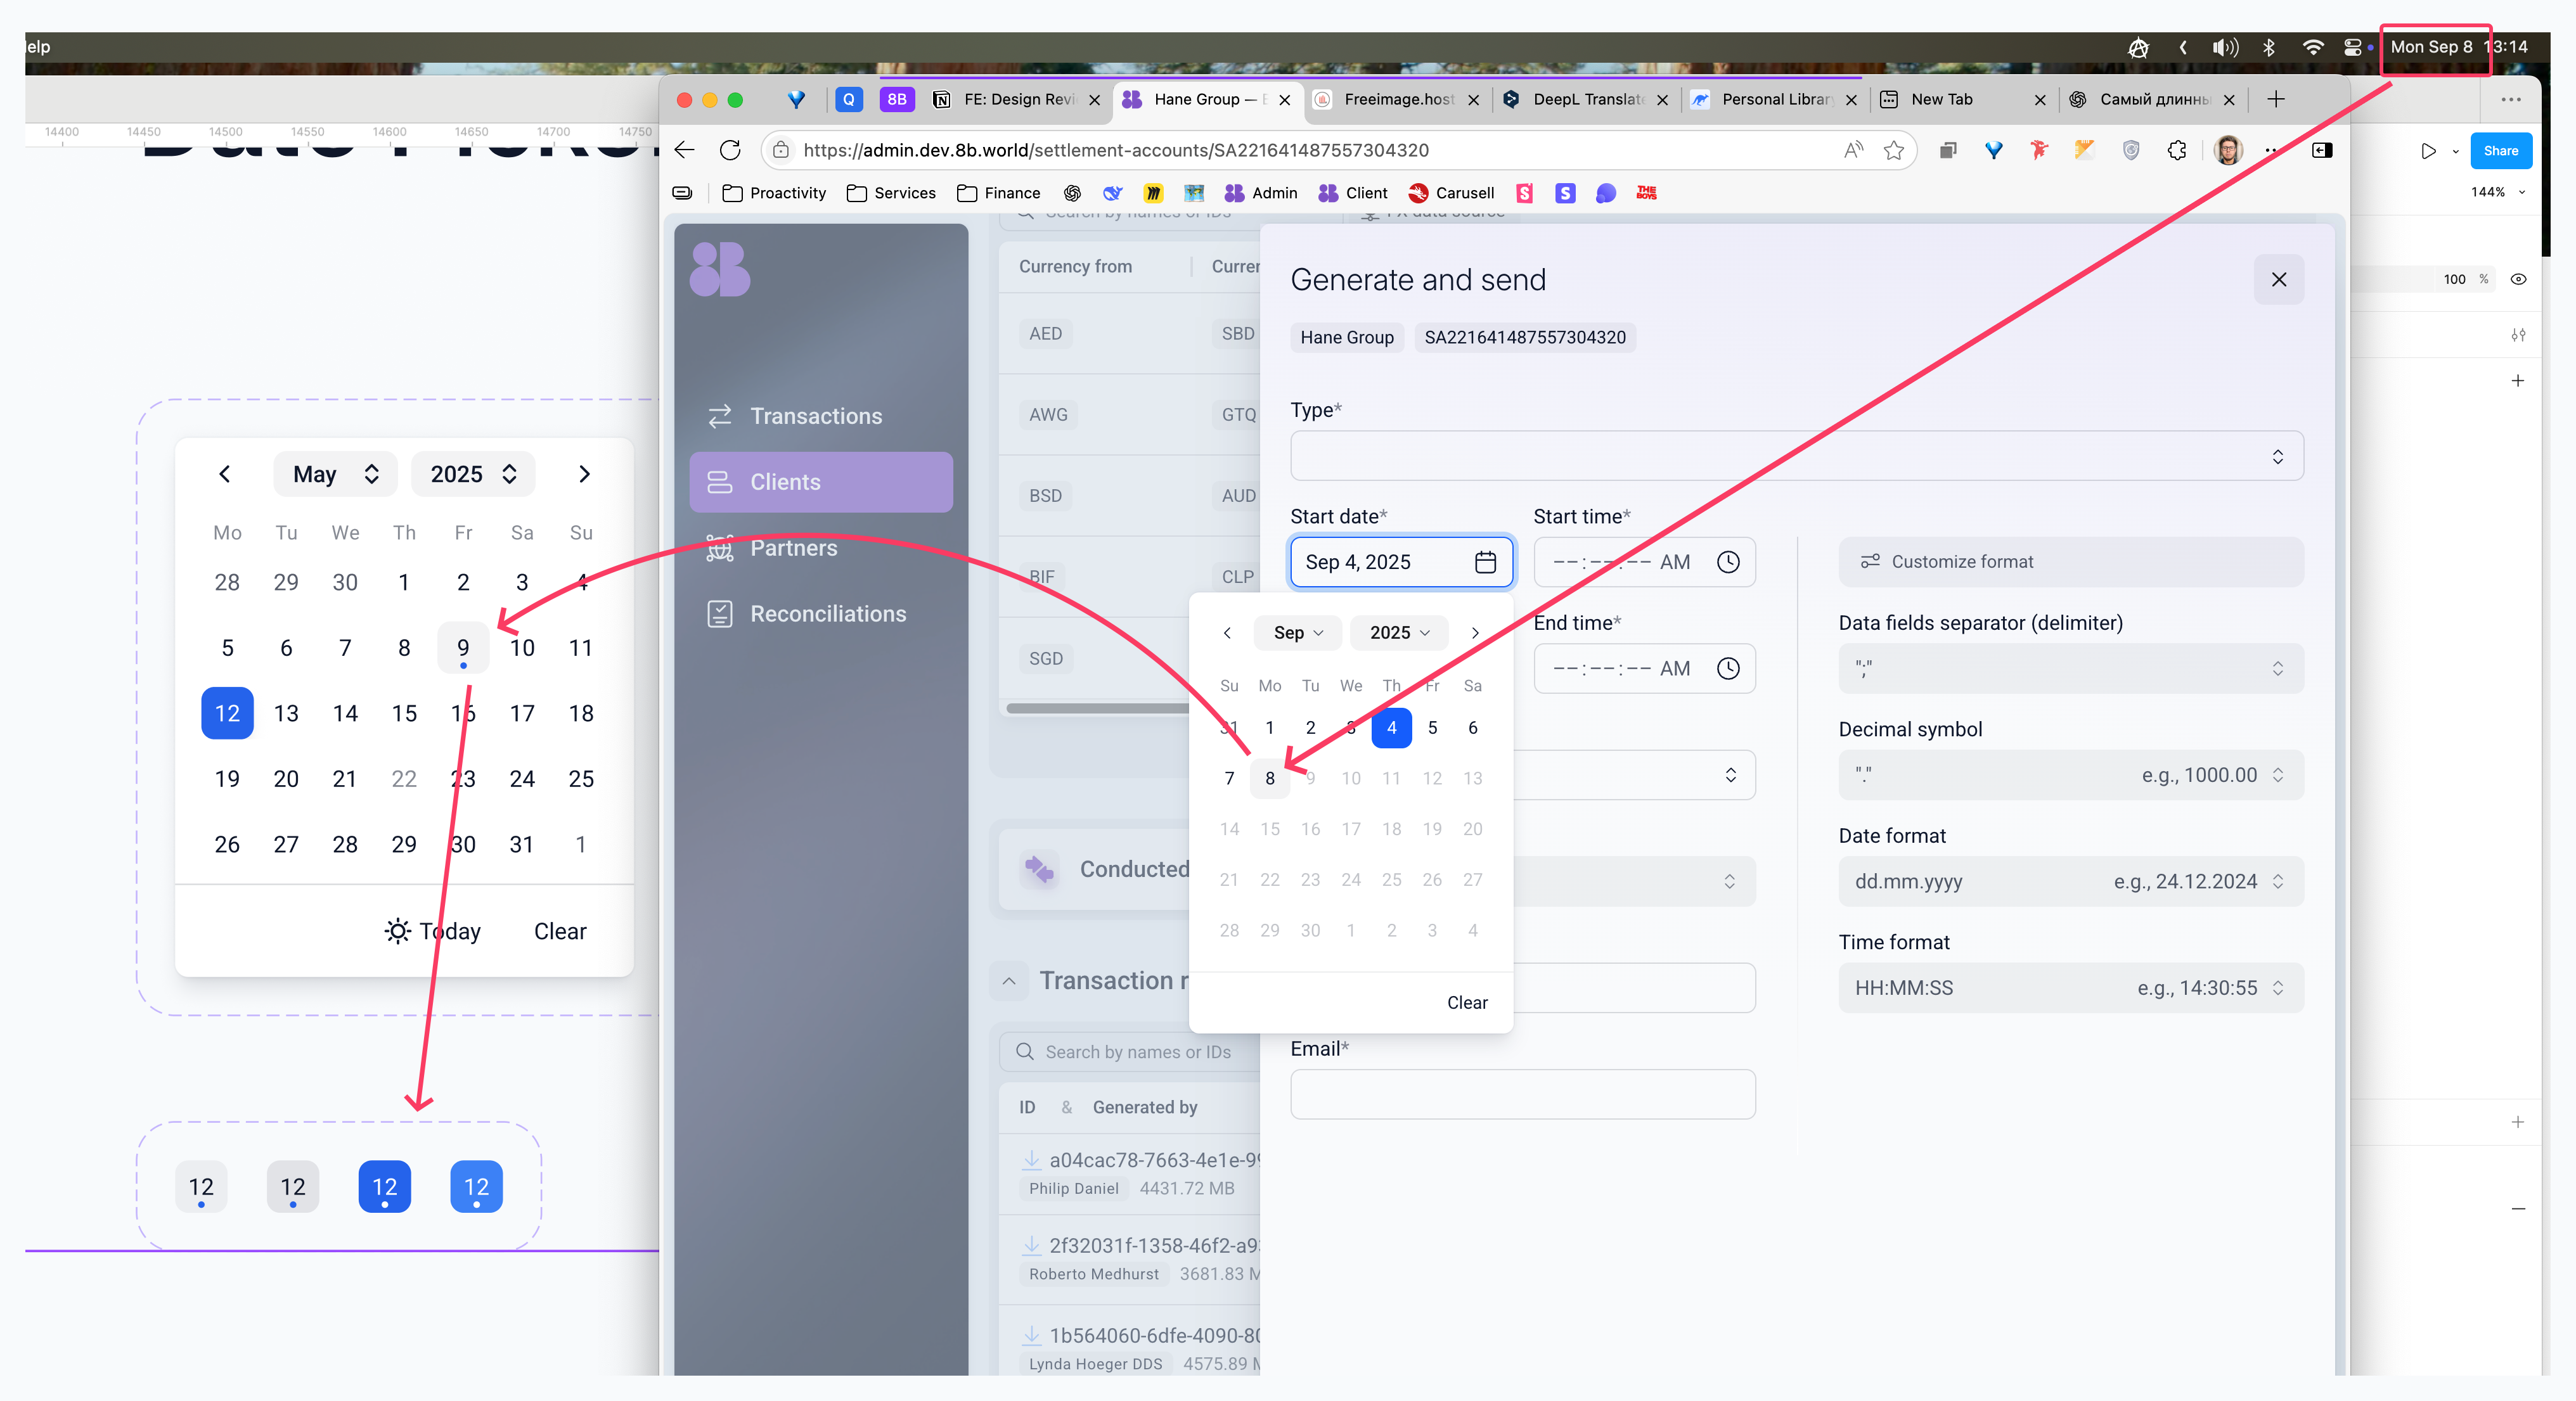The width and height of the screenshot is (2576, 1401).
Task: Open Decimal symbol dropdown
Action: pyautogui.click(x=2071, y=775)
